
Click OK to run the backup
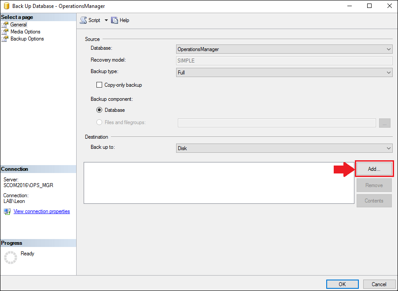343,284
